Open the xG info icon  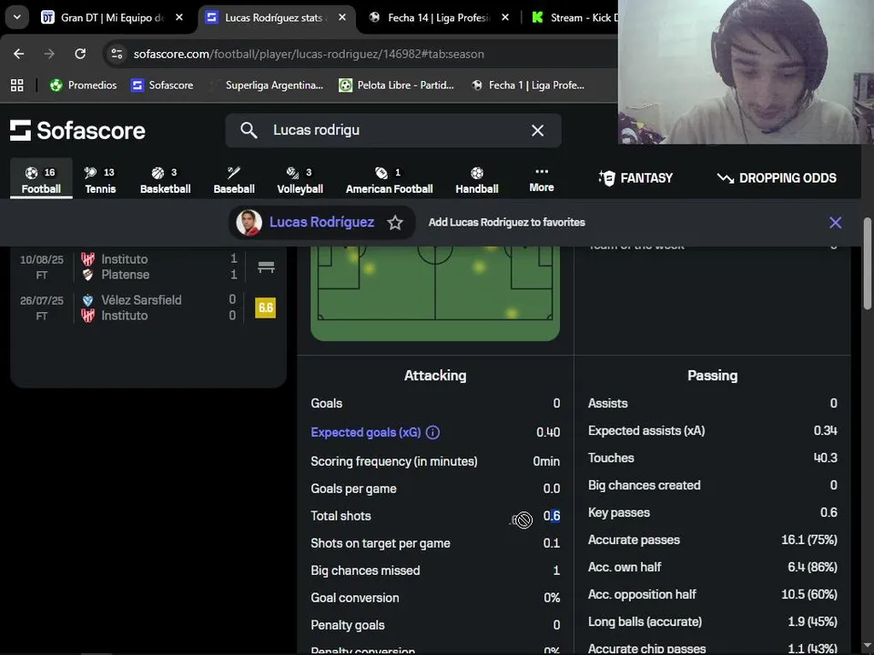coord(432,432)
